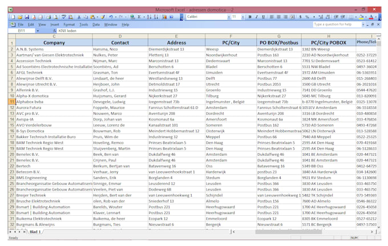Toggle Underline formatting
The image size is (388, 246).
point(264,17)
